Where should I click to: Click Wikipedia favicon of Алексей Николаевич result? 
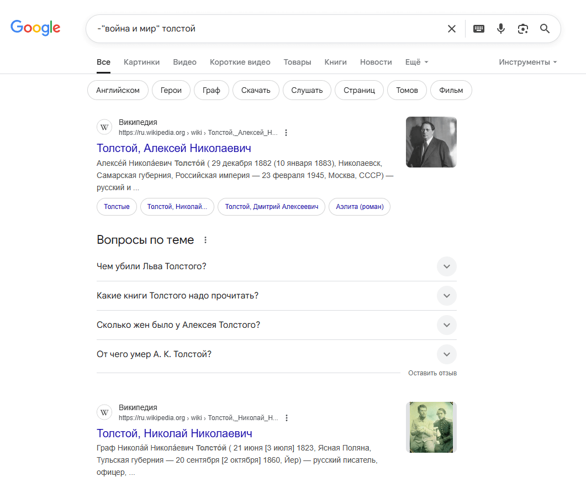[104, 127]
